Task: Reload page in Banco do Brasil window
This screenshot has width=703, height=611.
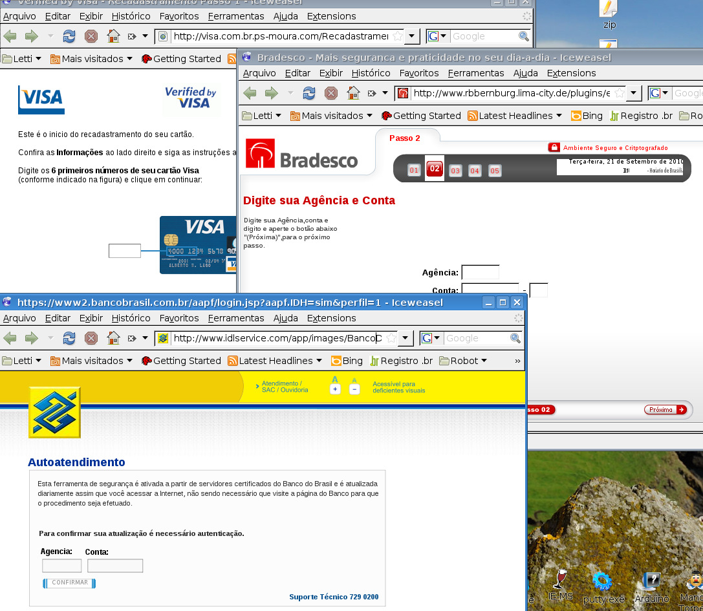Action: pos(69,338)
